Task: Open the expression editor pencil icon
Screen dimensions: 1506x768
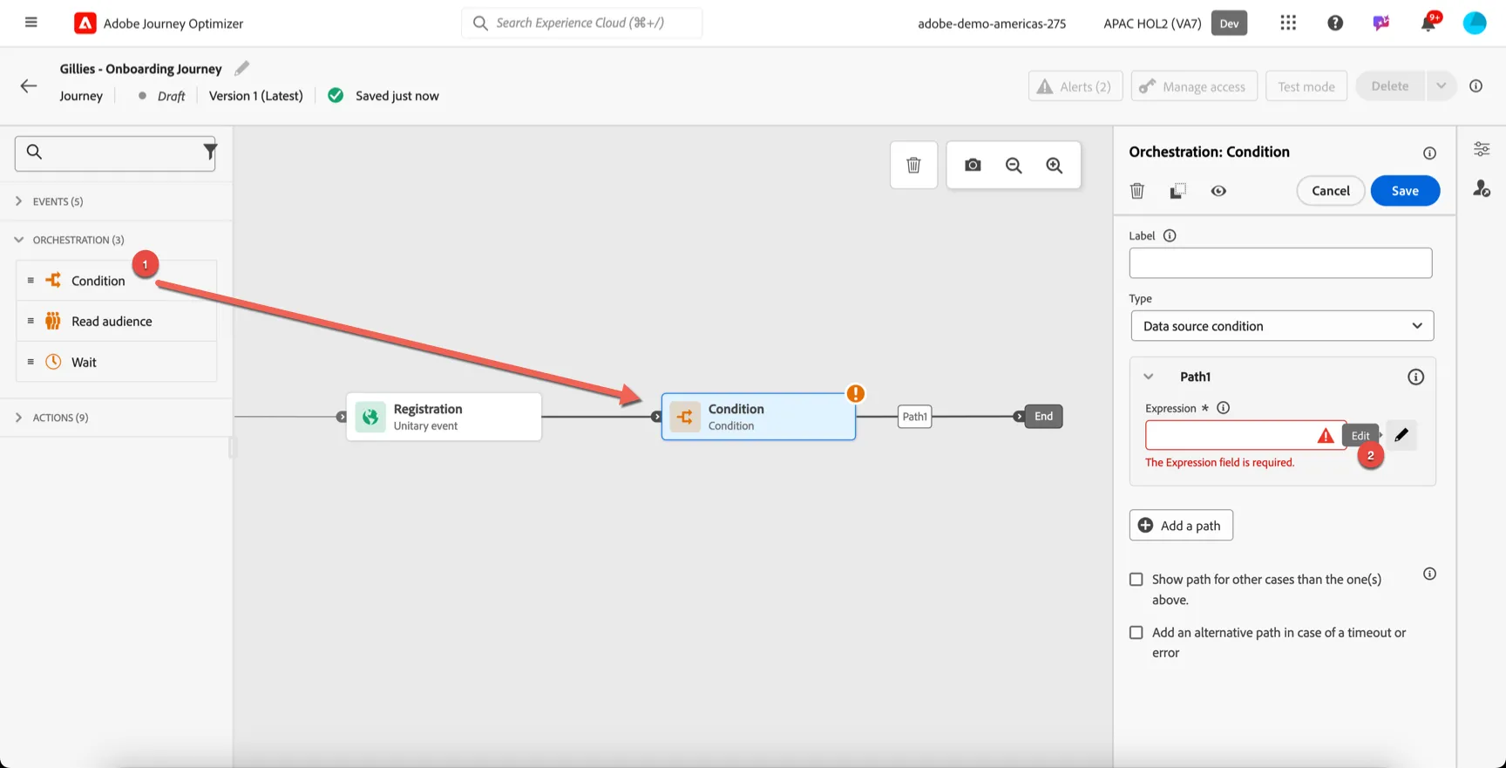Action: click(1401, 435)
